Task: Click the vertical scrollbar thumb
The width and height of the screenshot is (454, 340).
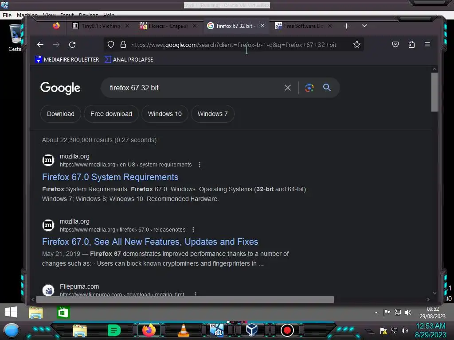Action: [434, 92]
